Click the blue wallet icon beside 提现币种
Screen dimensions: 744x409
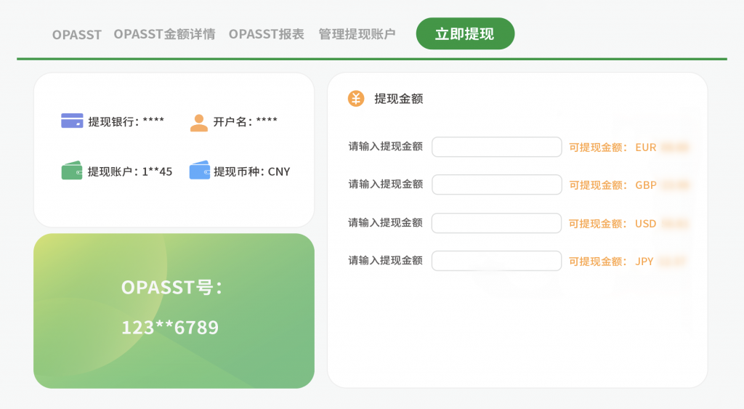pos(199,170)
